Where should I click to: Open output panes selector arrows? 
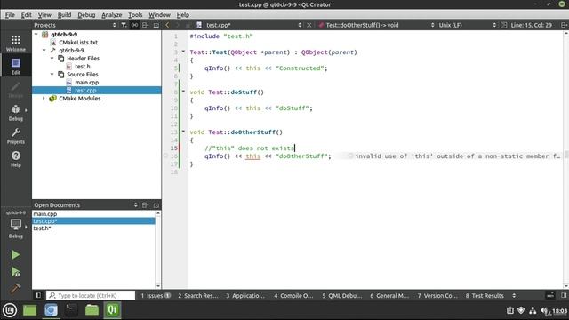click(514, 295)
